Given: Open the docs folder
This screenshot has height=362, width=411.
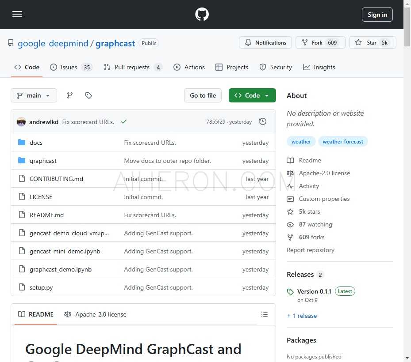Looking at the screenshot, I should (x=36, y=143).
